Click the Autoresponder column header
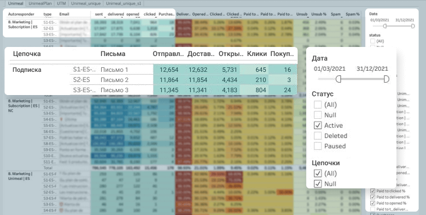This screenshot has height=215, width=426. point(21,14)
